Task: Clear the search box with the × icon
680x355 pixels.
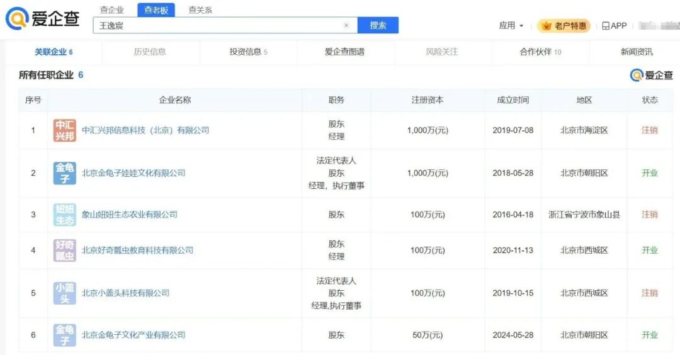Action: tap(346, 25)
